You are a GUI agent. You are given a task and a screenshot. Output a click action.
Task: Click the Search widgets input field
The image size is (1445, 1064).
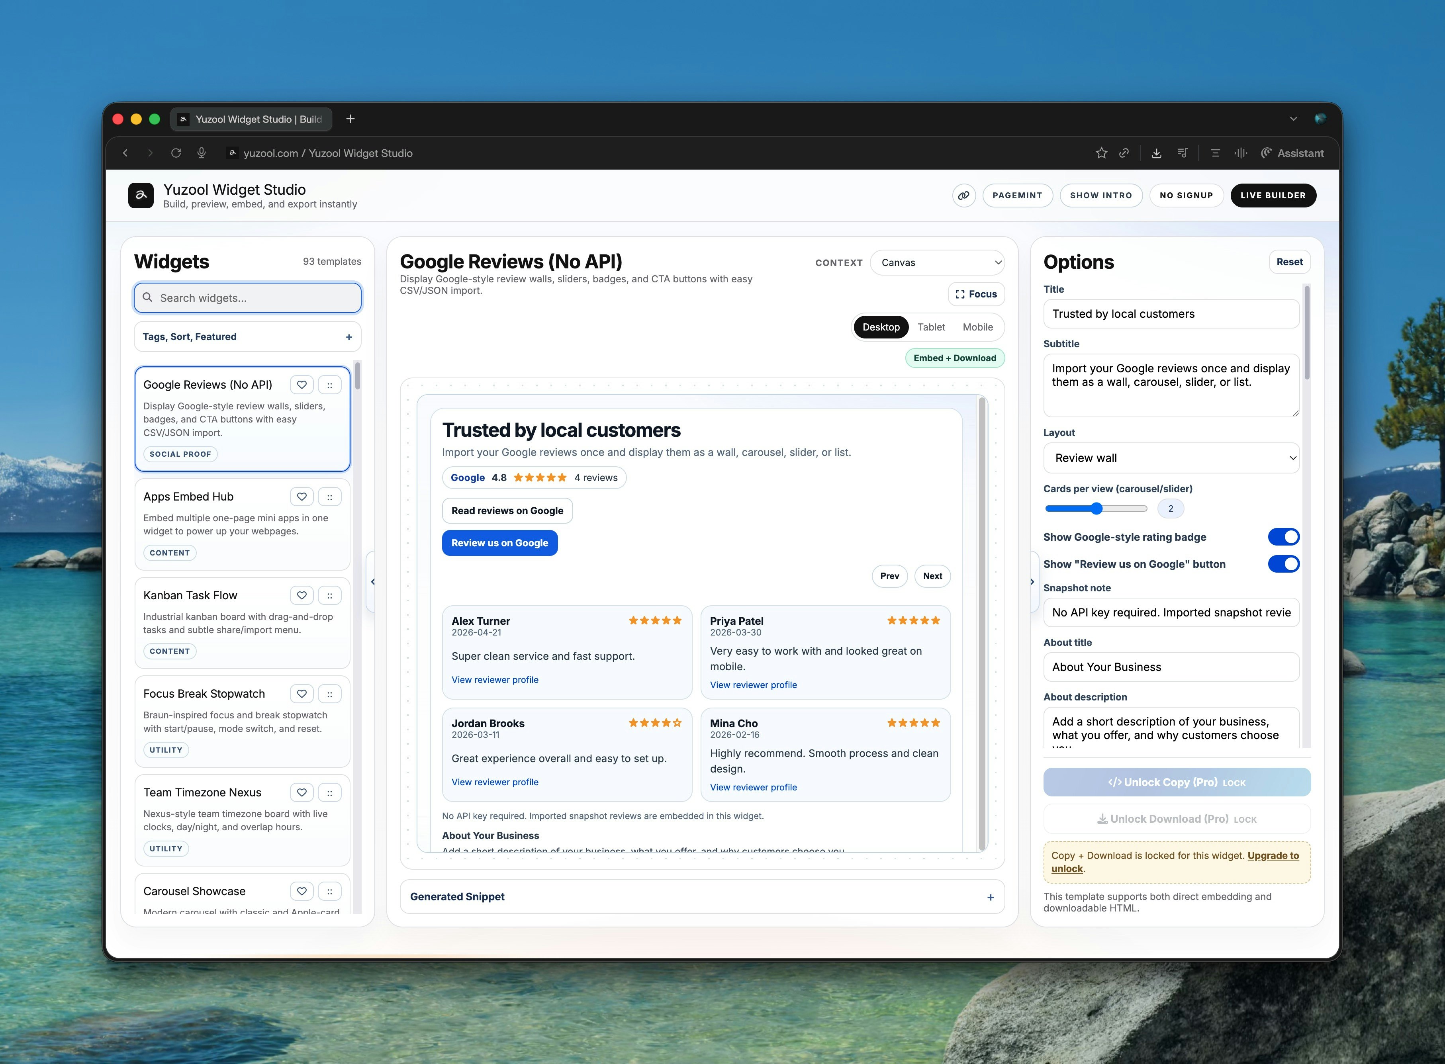click(x=248, y=298)
